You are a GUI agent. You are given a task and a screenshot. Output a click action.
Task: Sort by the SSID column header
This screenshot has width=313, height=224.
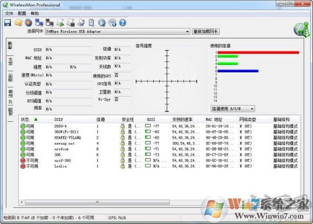click(x=59, y=119)
